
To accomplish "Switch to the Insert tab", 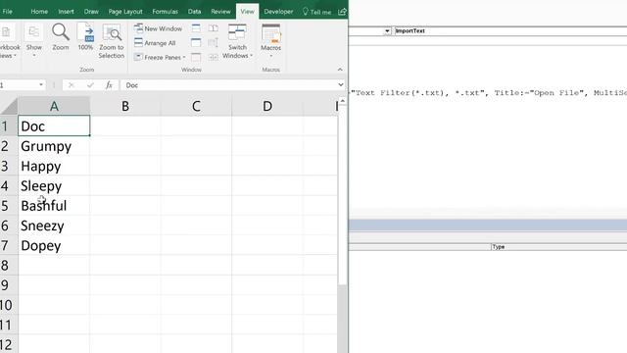I will [66, 12].
